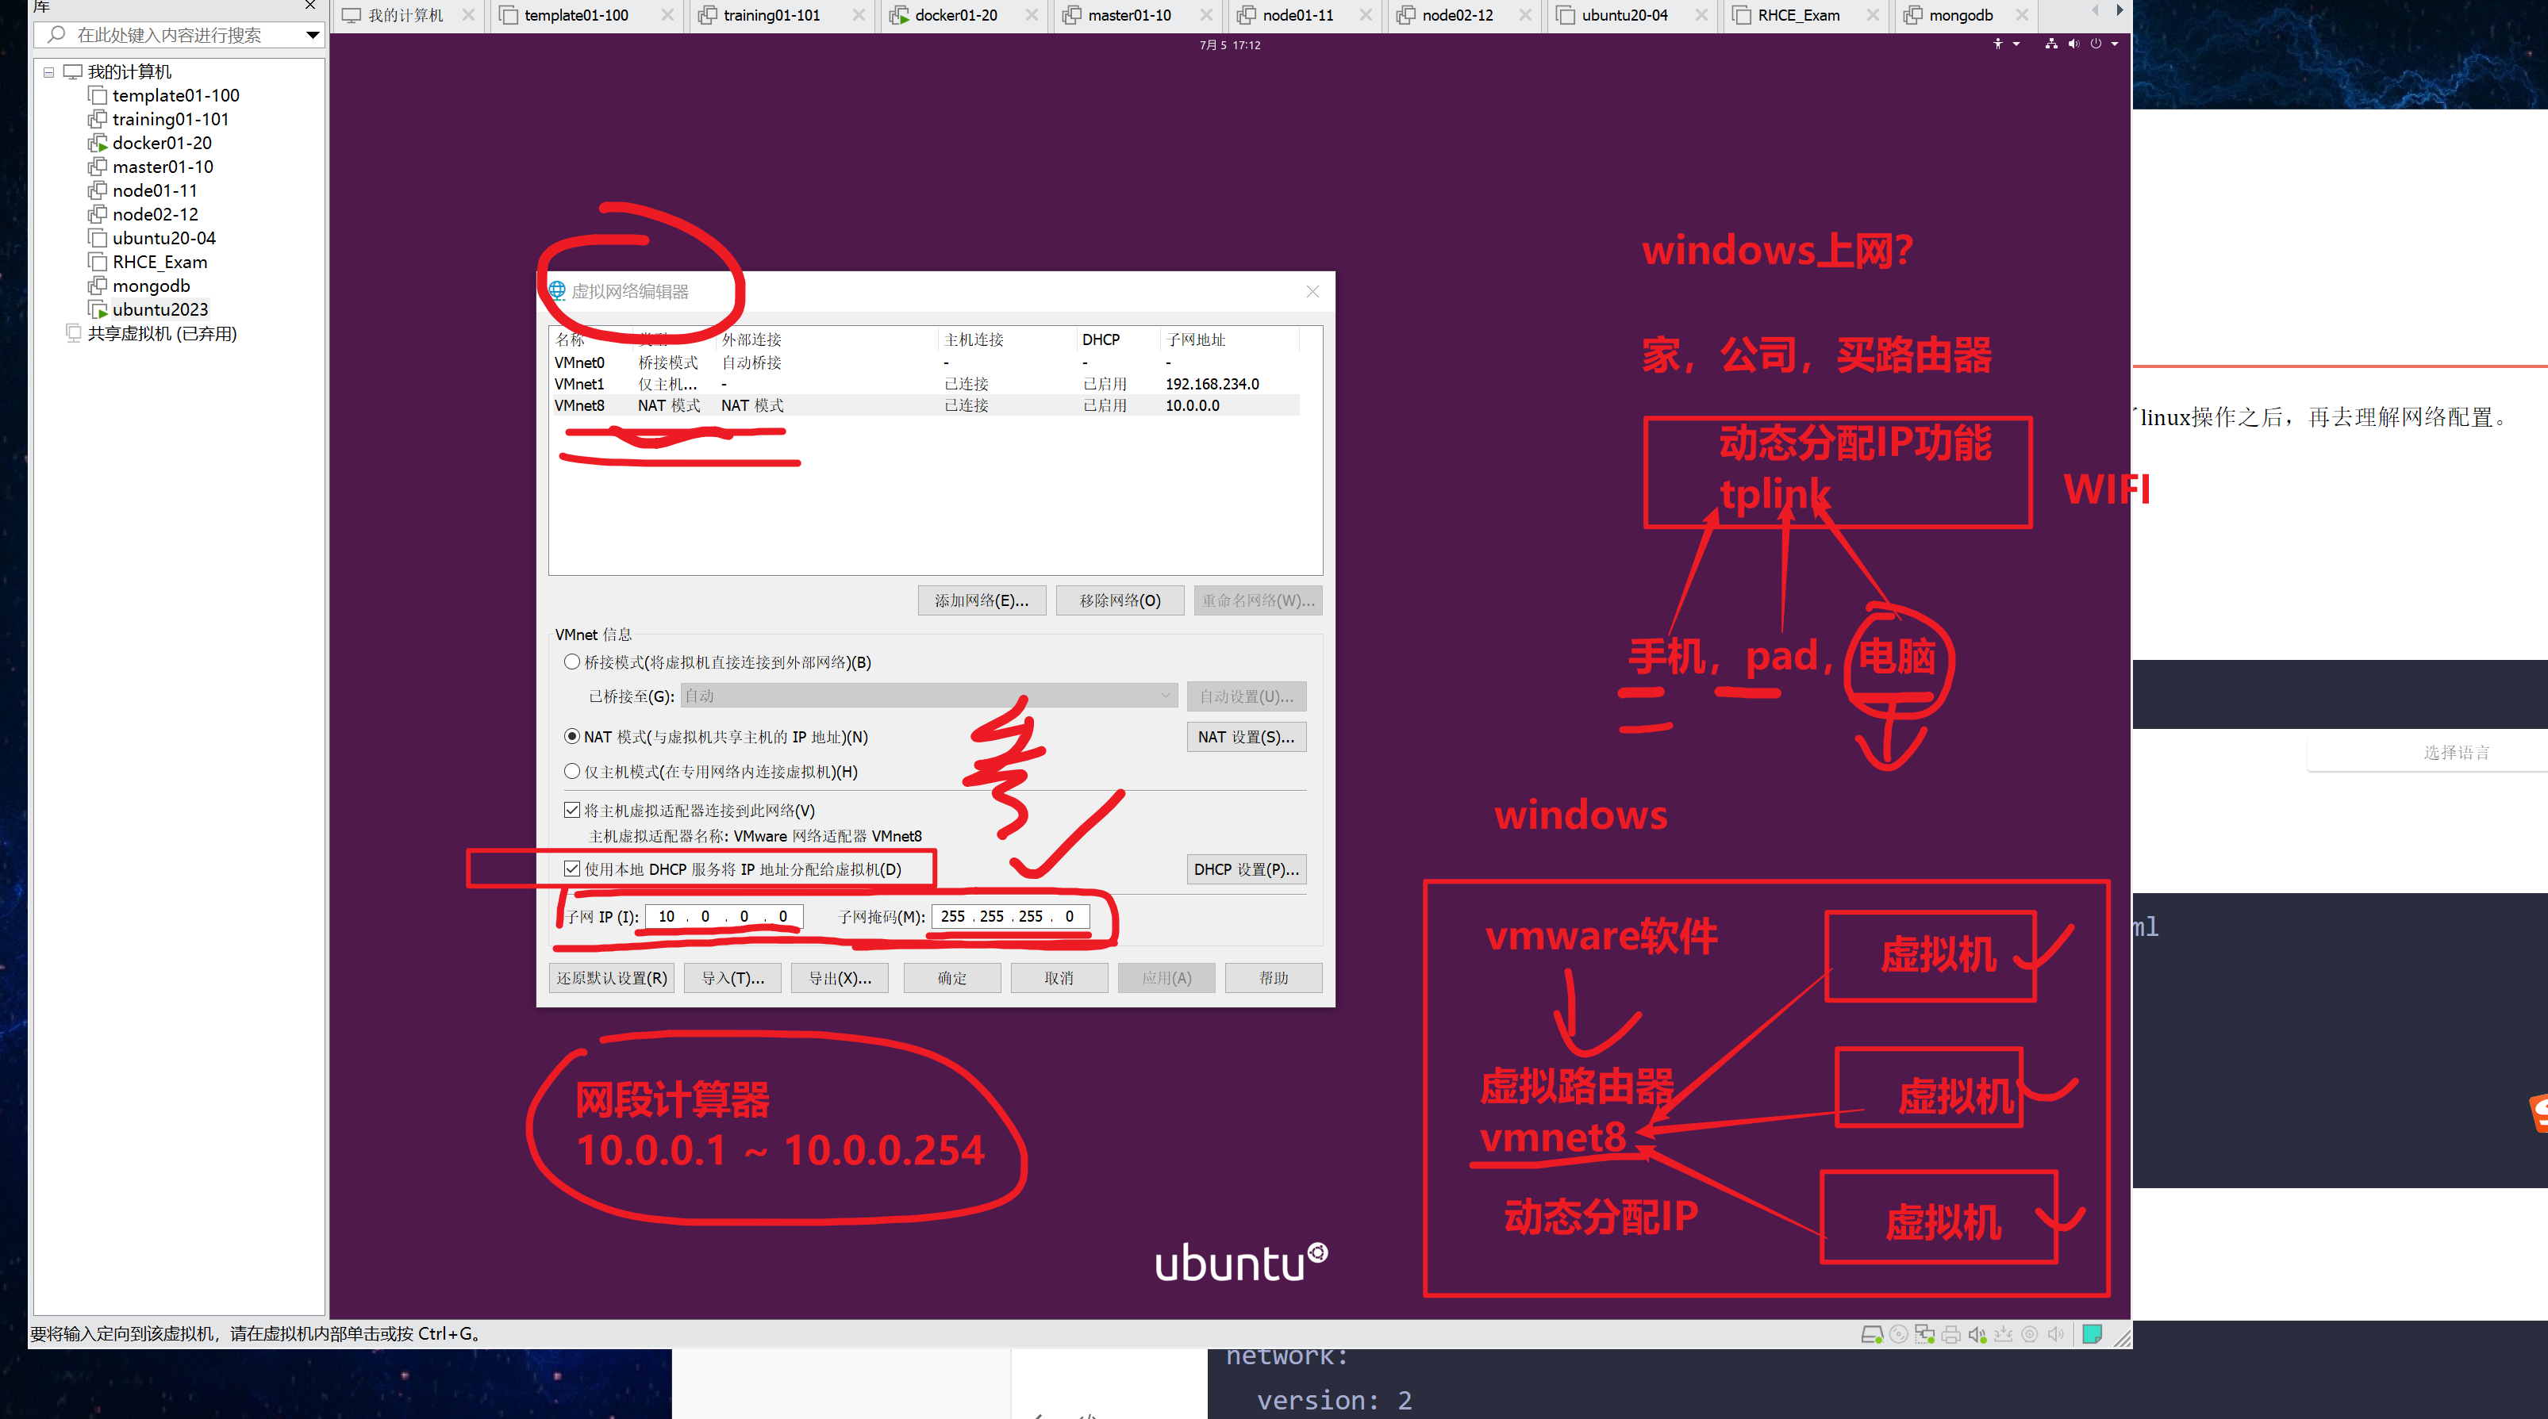Collapse the 我的计算机 tree node

(x=48, y=72)
